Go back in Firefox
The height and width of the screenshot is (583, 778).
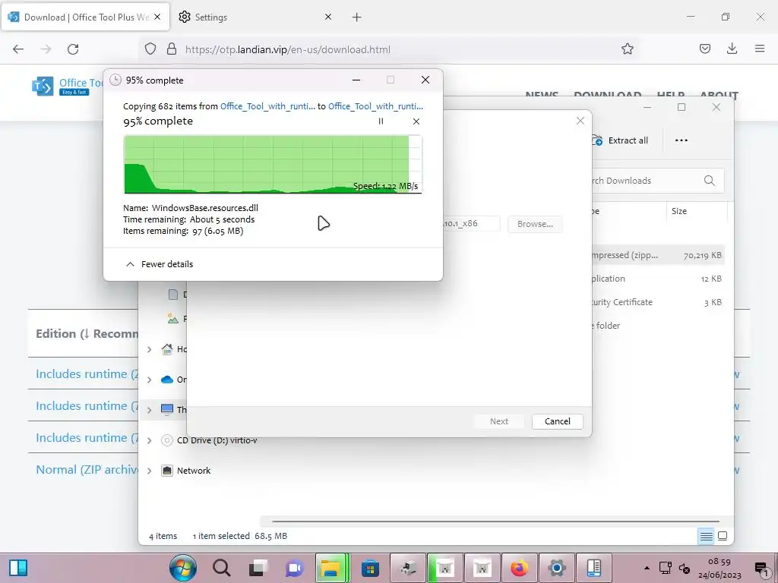click(x=18, y=49)
